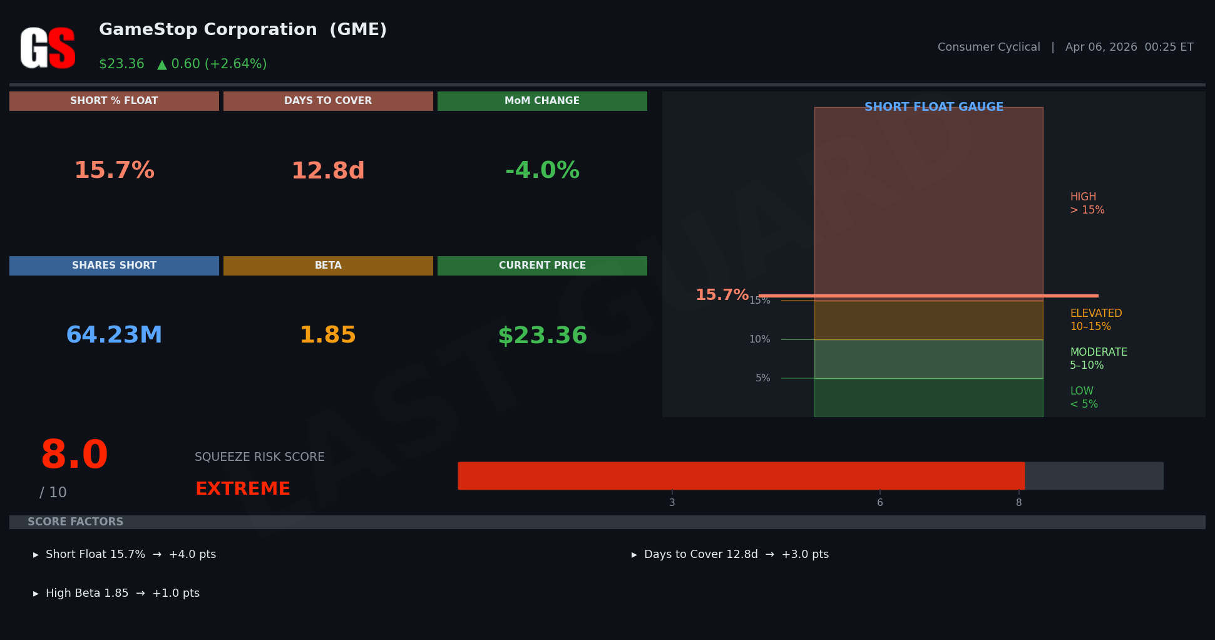Open the MoM CHANGE card header
Viewport: 1215px width, 640px height.
542,101
